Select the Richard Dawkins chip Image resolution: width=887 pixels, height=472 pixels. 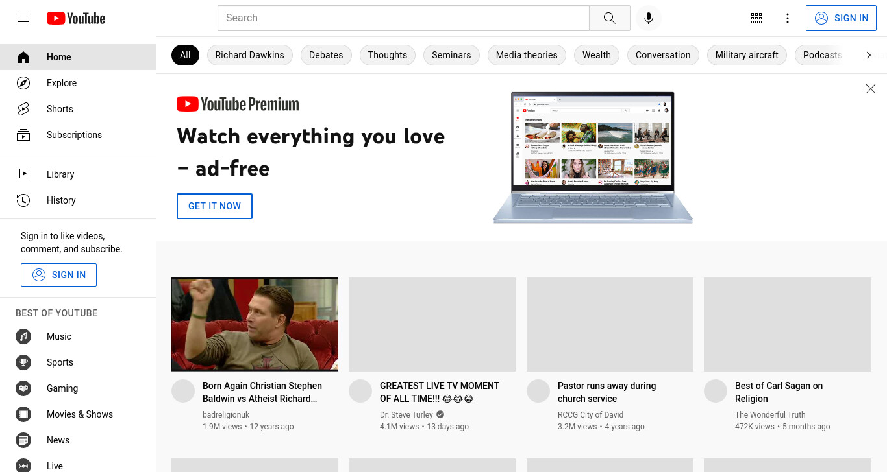point(249,55)
